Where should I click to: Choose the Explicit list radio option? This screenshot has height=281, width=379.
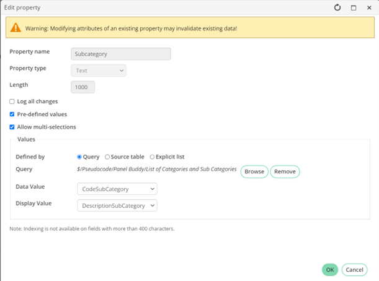pyautogui.click(x=152, y=157)
